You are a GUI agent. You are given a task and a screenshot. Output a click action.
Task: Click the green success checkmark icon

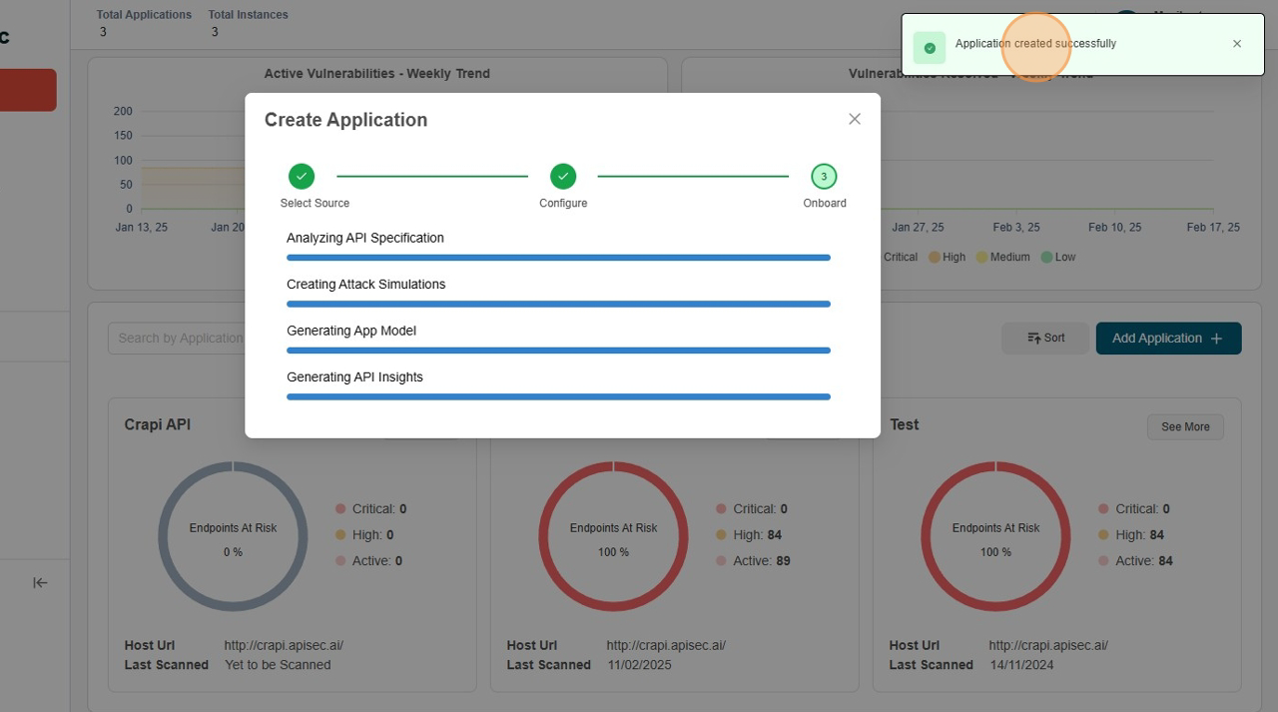930,48
